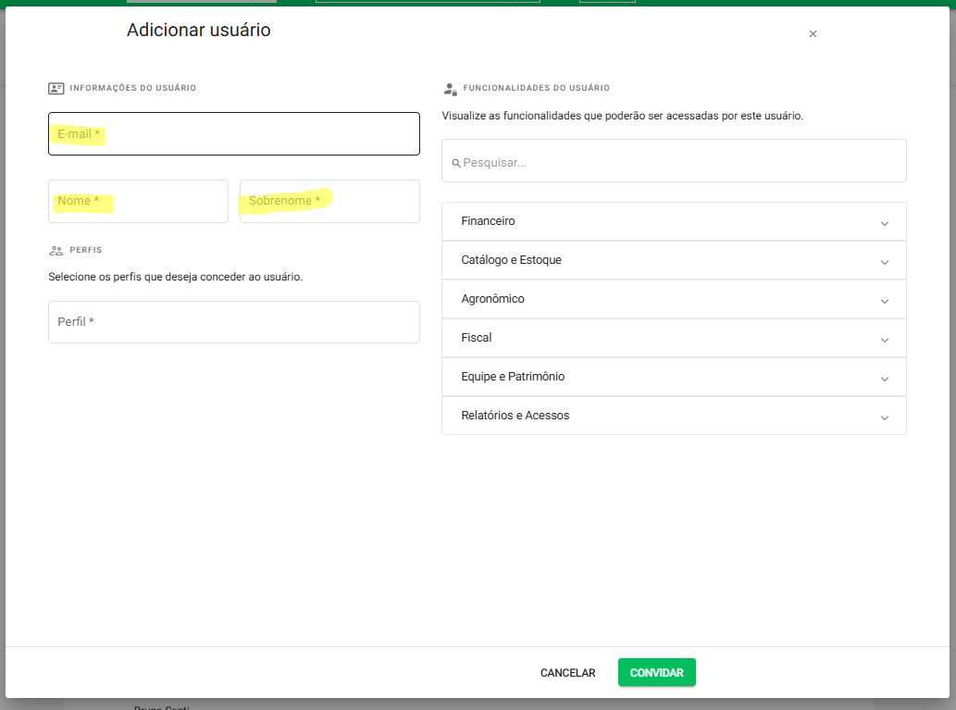
Task: Open the Perfil dropdown selector
Action: 233,322
